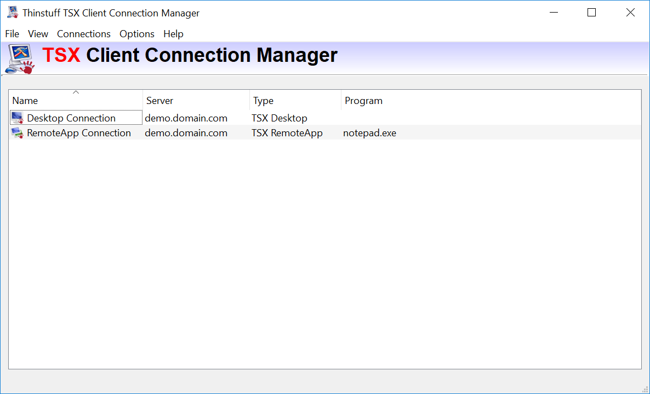650x394 pixels.
Task: Select the Desktop Connection entry name
Action: (x=71, y=118)
